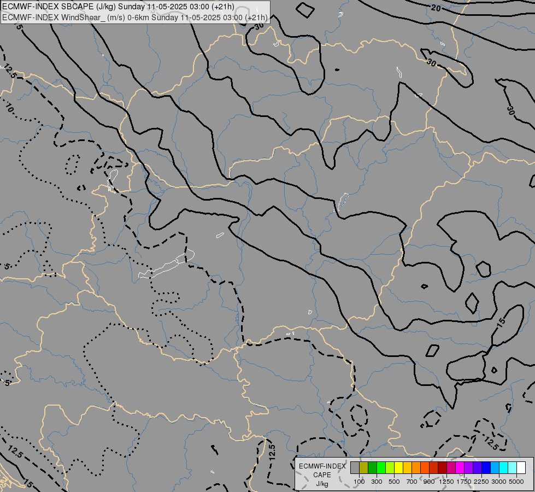Click the "1750" legend value
Screen dimensions: 535x492
click(x=464, y=482)
